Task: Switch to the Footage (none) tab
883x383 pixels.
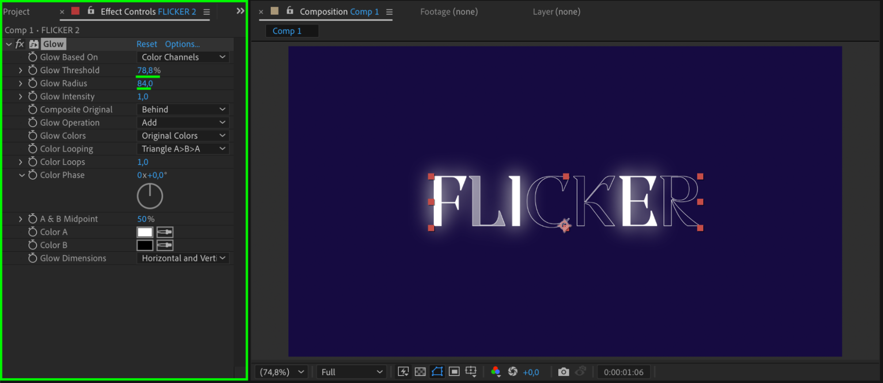Action: pos(449,11)
